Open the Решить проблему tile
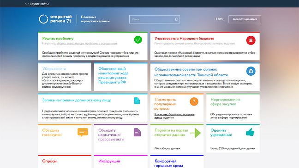 click(93, 46)
